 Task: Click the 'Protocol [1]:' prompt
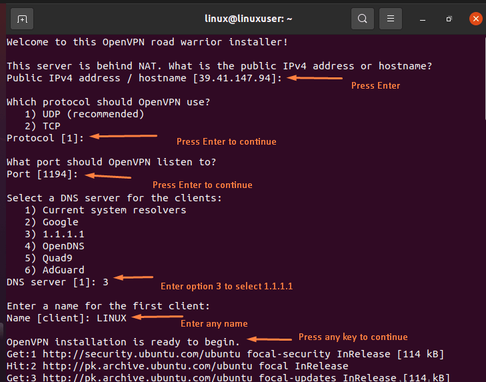(45, 138)
